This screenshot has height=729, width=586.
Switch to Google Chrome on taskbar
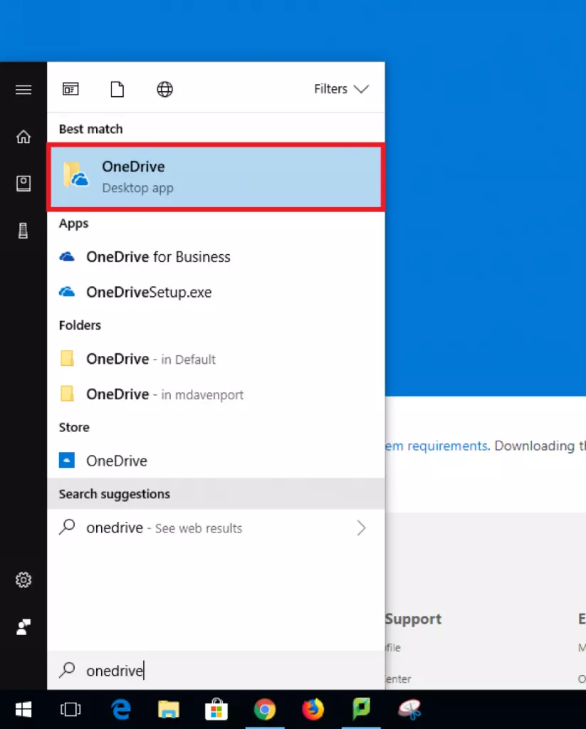coord(265,710)
